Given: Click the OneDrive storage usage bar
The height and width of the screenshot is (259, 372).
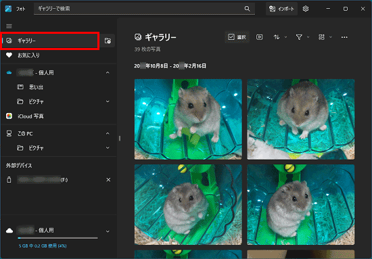Looking at the screenshot, I should click(x=58, y=238).
